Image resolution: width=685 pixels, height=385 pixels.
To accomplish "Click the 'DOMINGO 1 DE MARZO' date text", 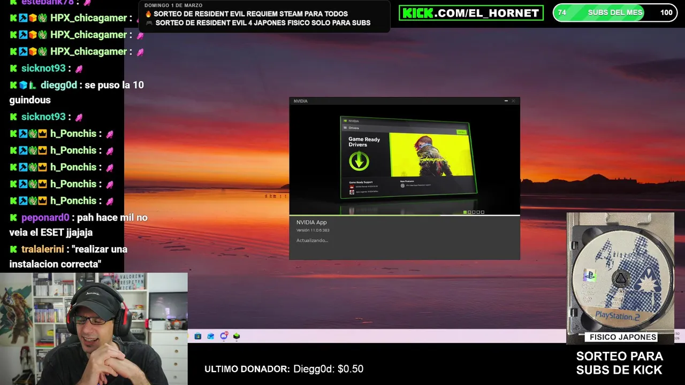I will pyautogui.click(x=174, y=5).
